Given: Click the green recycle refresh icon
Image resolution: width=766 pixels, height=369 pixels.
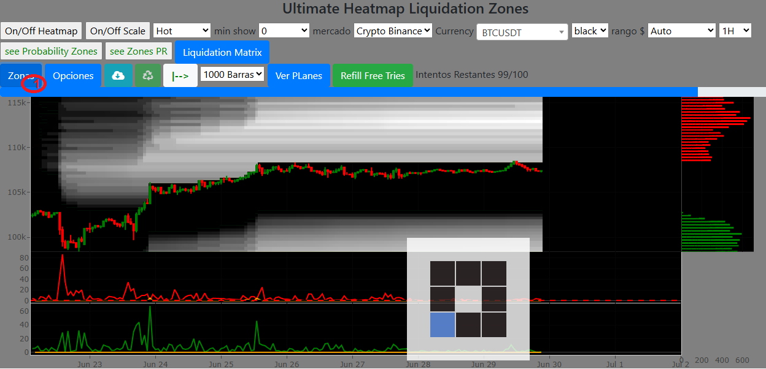Looking at the screenshot, I should (x=147, y=75).
